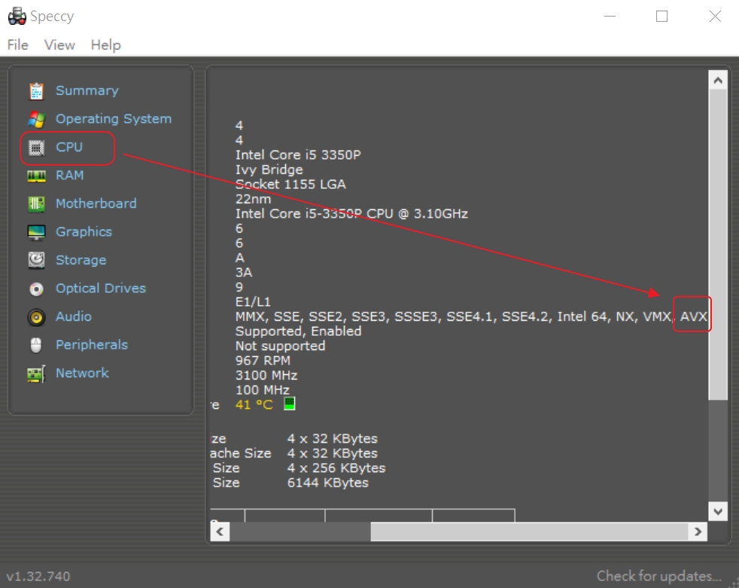
Task: Click the 6144 KBytes cache value
Action: click(327, 483)
